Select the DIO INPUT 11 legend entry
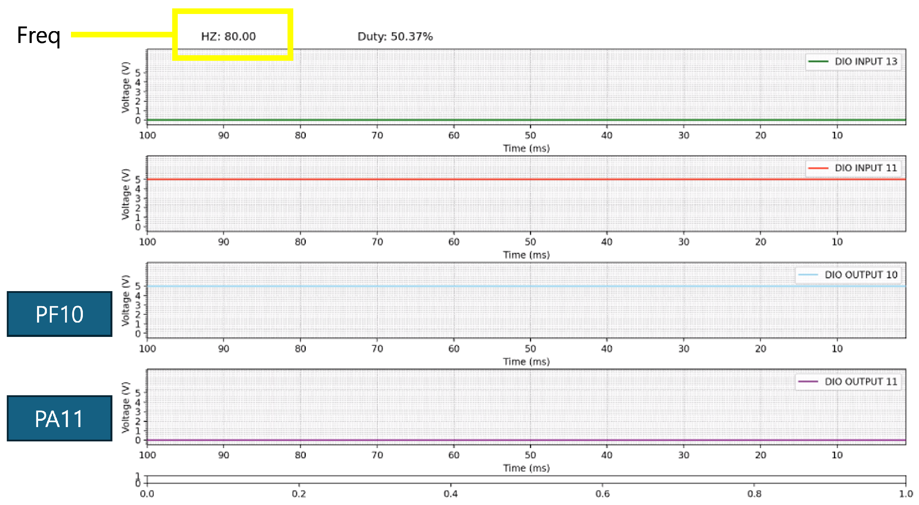This screenshot has height=505, width=919. pyautogui.click(x=866, y=168)
